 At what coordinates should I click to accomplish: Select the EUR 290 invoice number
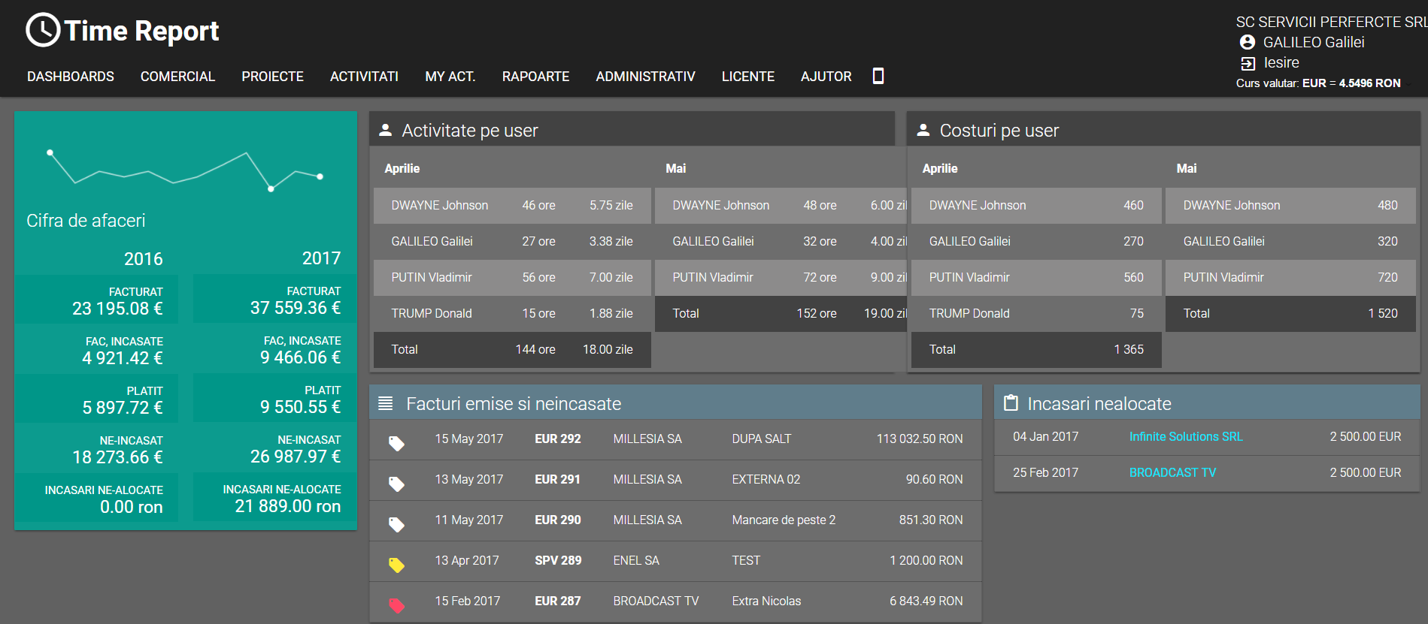click(557, 520)
